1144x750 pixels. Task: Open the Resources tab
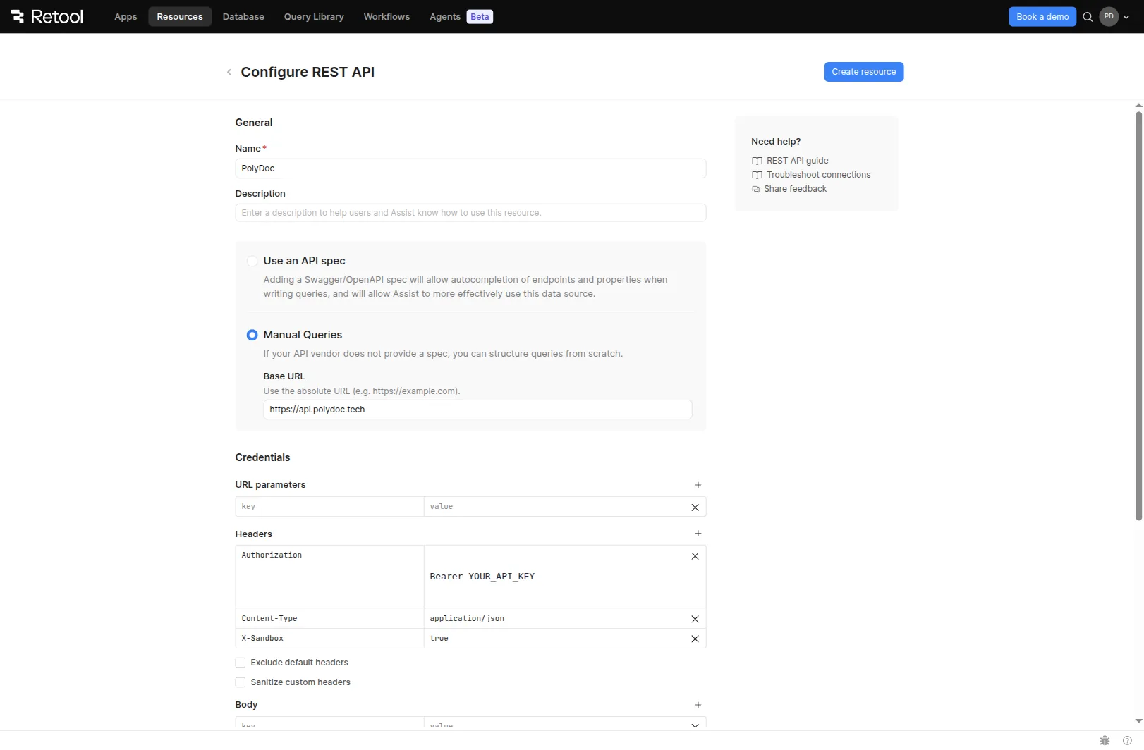180,17
